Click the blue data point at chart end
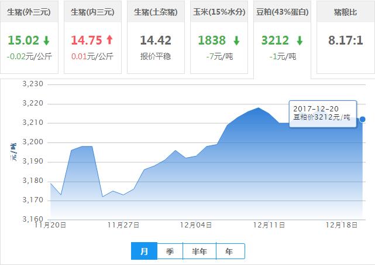 click(x=363, y=119)
